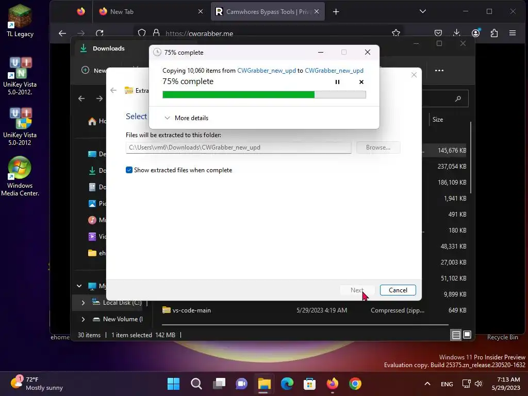Pause the file copy operation
This screenshot has width=528, height=396.
[x=337, y=82]
